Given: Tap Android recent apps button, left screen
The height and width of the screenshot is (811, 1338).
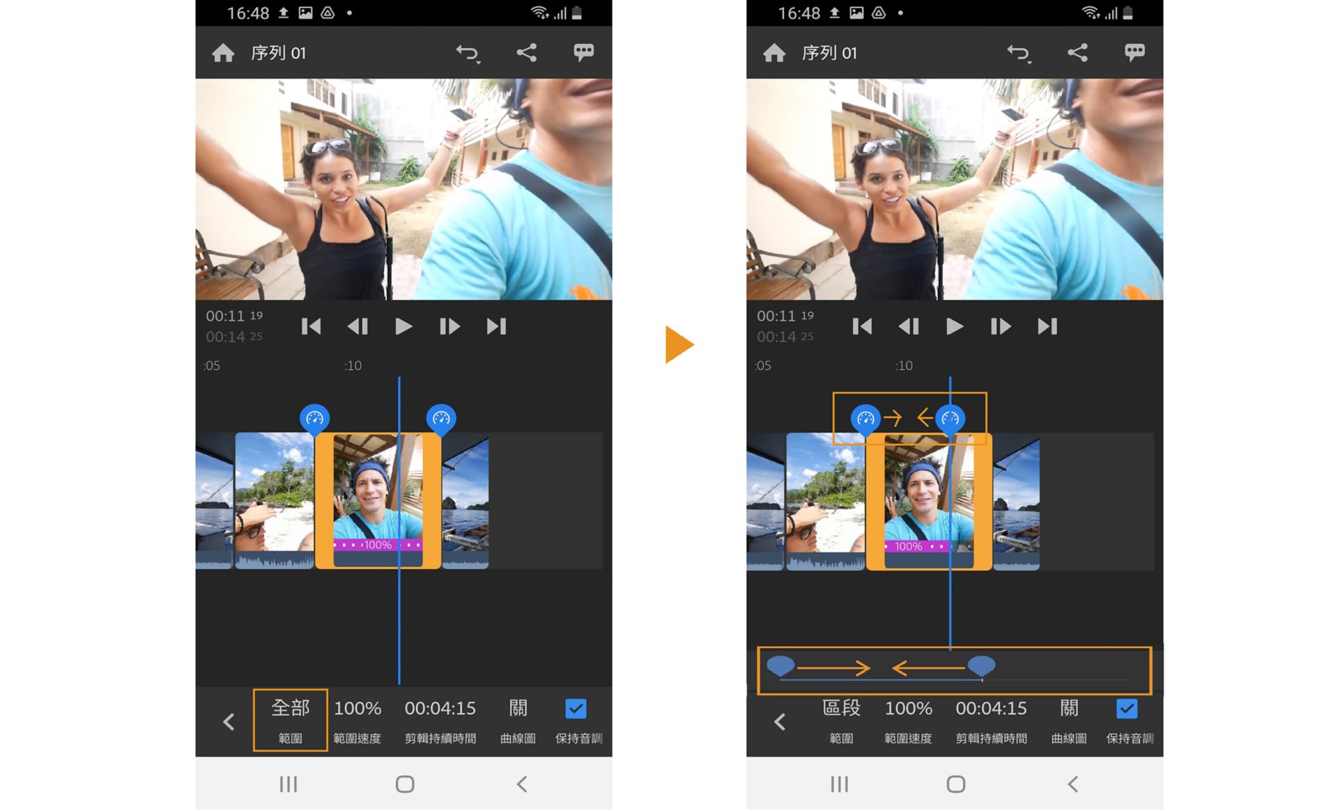Looking at the screenshot, I should pyautogui.click(x=288, y=784).
